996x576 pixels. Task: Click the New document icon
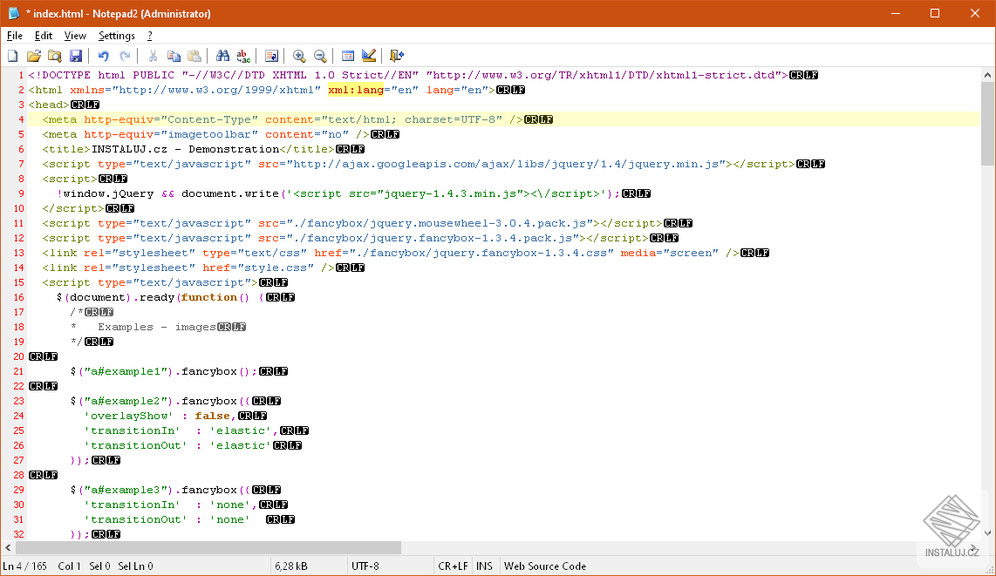coord(12,56)
